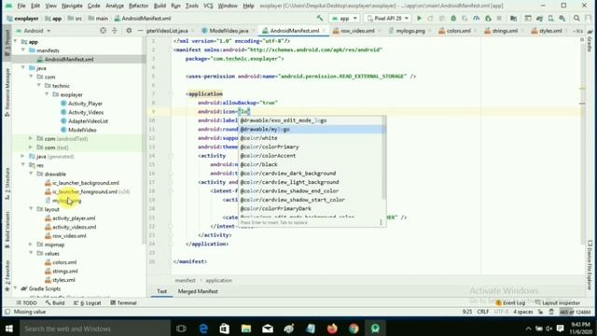Expand the java (generated) folder

tap(22, 156)
